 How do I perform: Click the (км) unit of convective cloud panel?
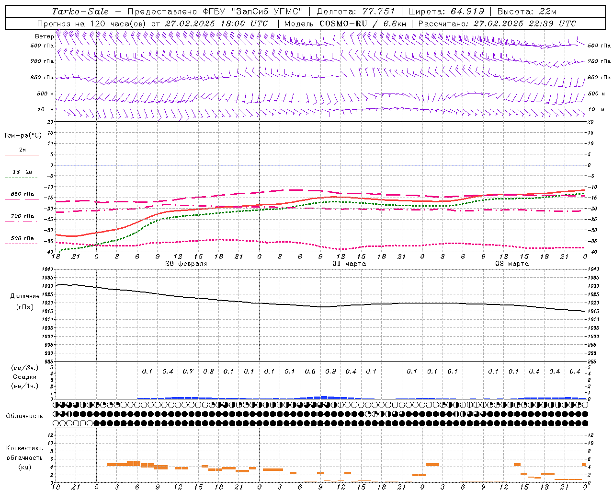pos(24,467)
